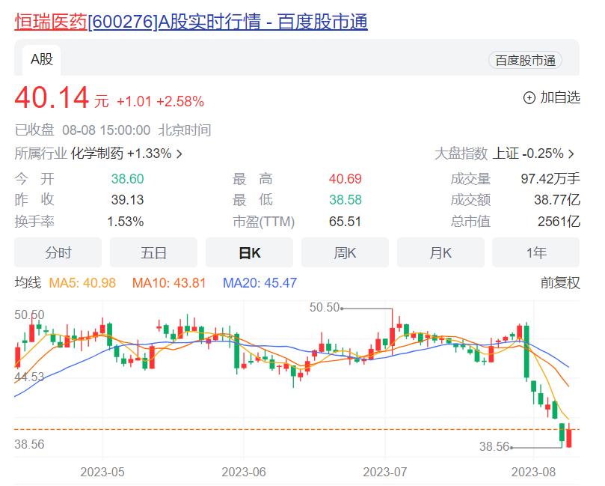Viewport: 605px width, 486px height.
Task: Click the 44.53 y-axis price label
Action: click(29, 377)
